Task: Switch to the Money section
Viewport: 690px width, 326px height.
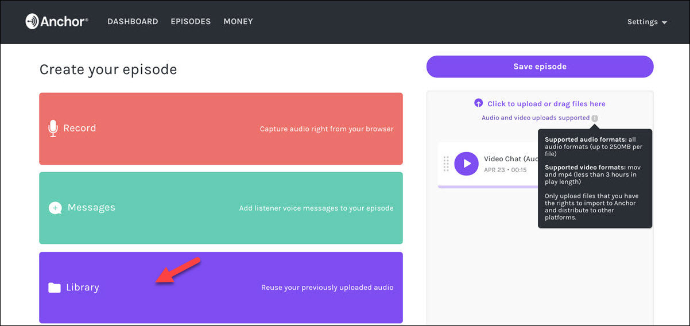Action: 238,22
